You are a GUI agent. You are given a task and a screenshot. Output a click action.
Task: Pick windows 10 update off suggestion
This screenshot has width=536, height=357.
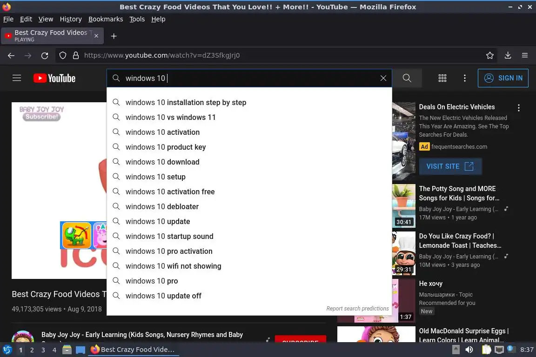[x=249, y=296]
